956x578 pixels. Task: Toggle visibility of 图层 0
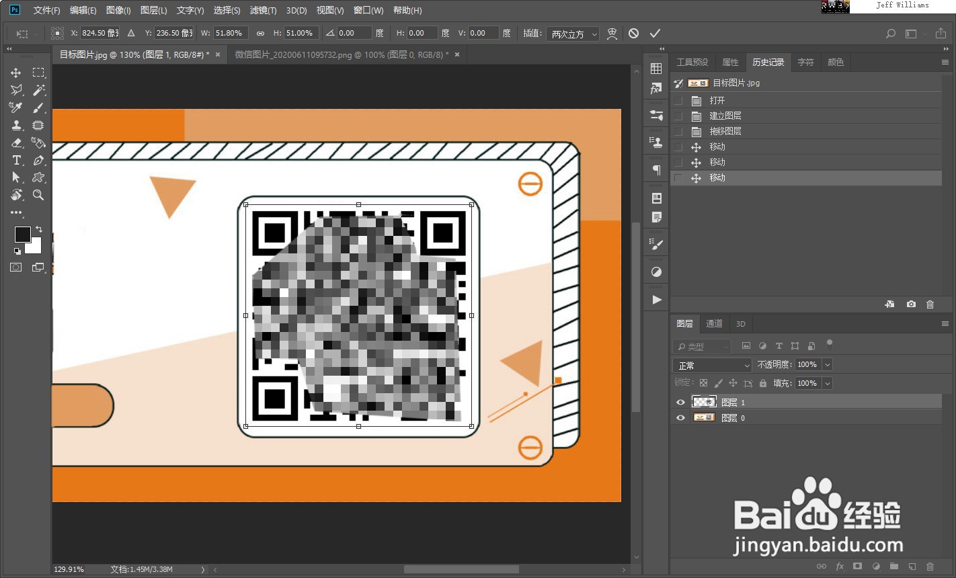[680, 417]
